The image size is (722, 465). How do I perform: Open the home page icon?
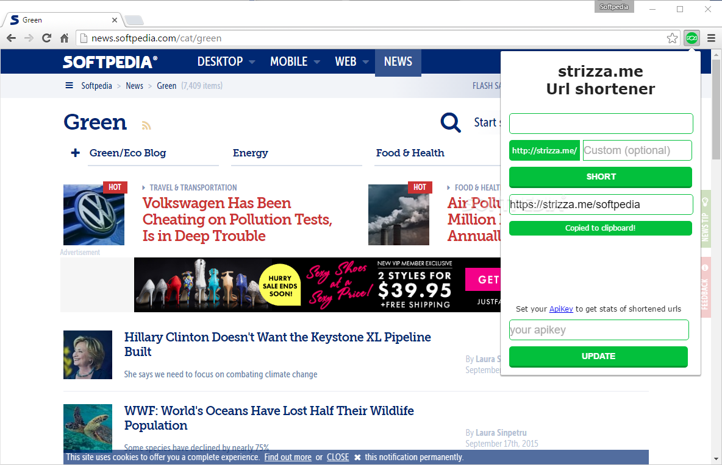click(x=65, y=38)
